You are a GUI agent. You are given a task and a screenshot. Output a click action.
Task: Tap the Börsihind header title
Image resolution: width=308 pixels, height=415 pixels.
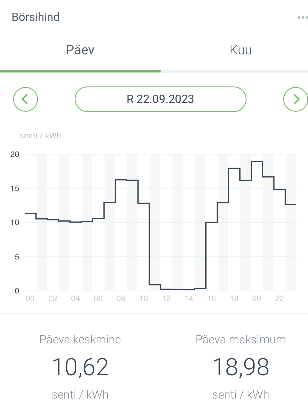(x=36, y=17)
